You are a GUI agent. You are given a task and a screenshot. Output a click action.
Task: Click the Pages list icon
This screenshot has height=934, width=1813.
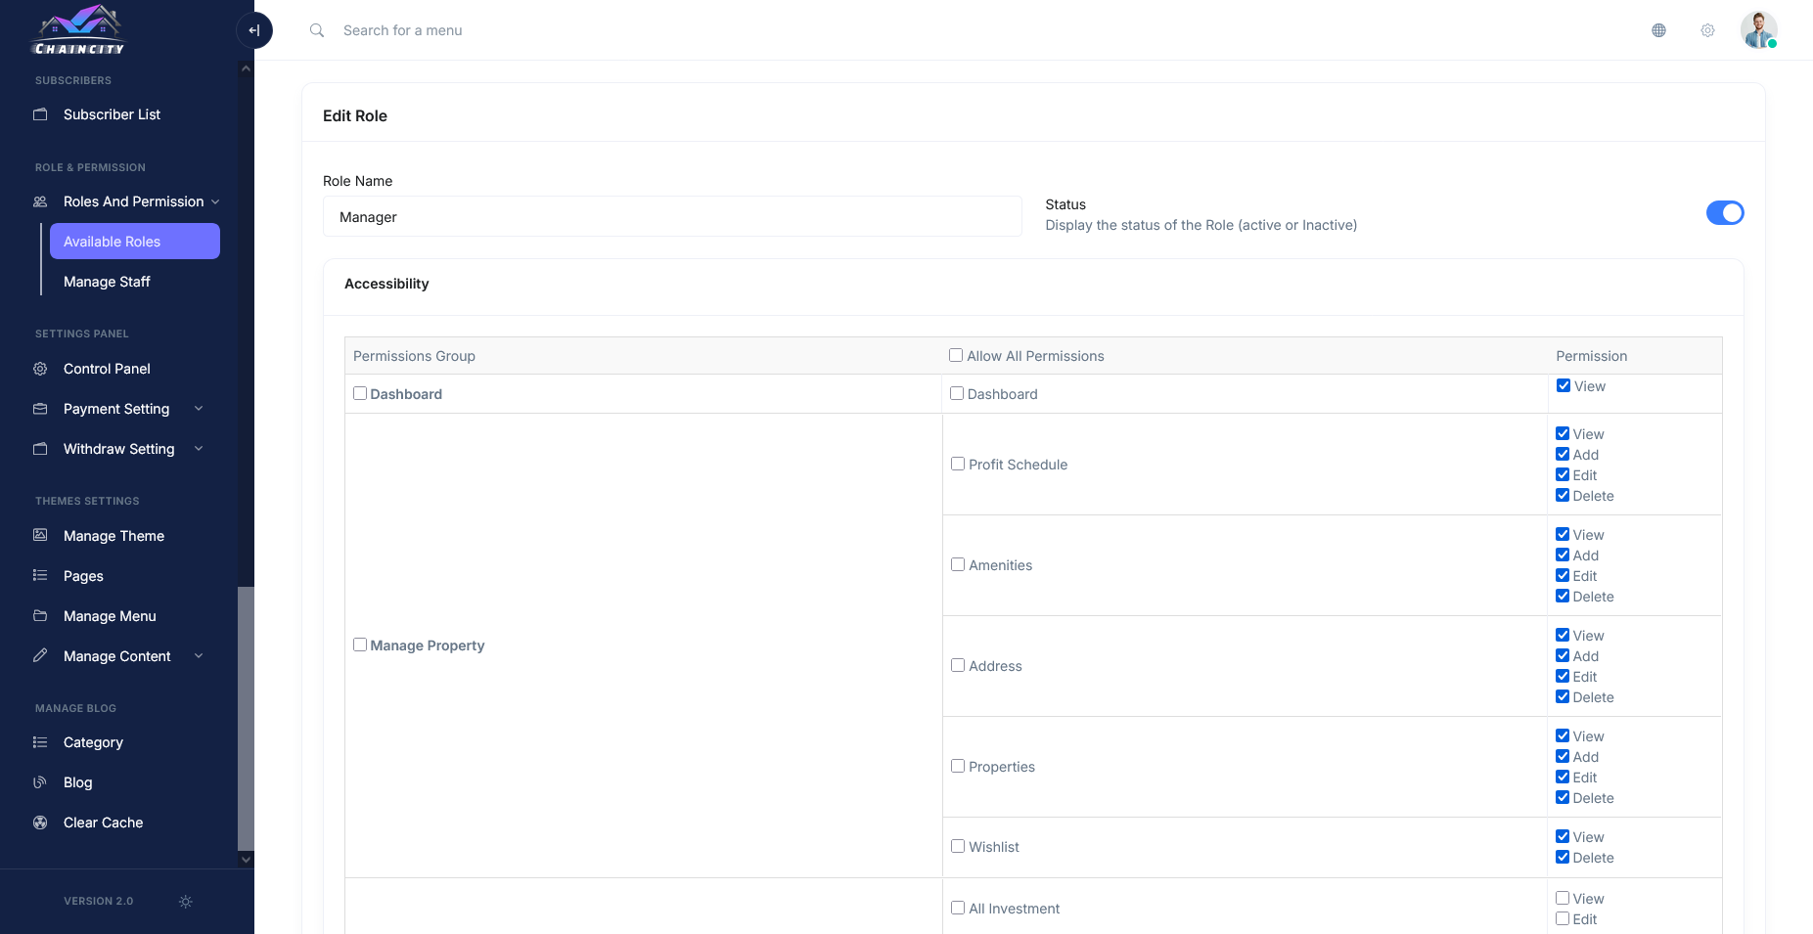coord(40,575)
